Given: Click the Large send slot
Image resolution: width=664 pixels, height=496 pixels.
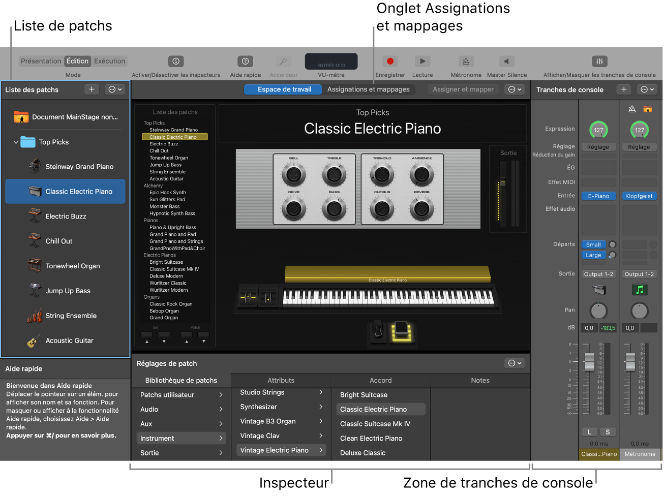Looking at the screenshot, I should coord(593,255).
